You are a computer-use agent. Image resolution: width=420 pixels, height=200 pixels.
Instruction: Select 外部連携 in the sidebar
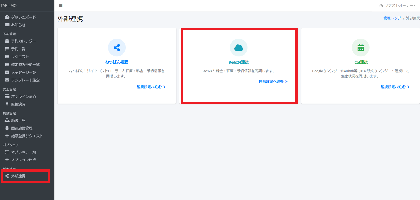tap(18, 176)
